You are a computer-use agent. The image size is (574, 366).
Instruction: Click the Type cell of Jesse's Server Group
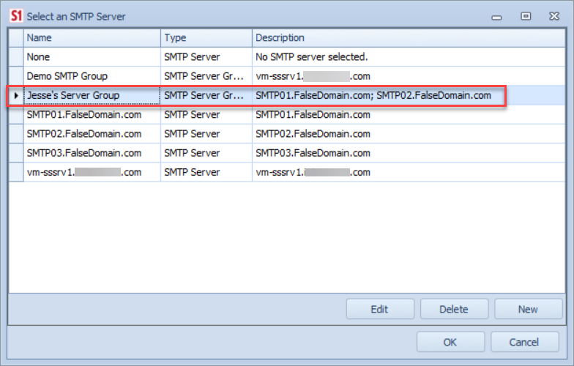tap(206, 95)
